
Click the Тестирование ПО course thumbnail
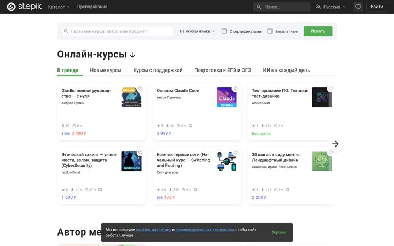[322, 97]
